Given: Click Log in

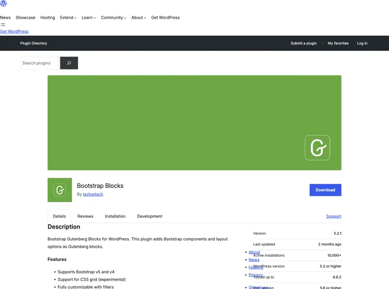Looking at the screenshot, I should point(362,43).
